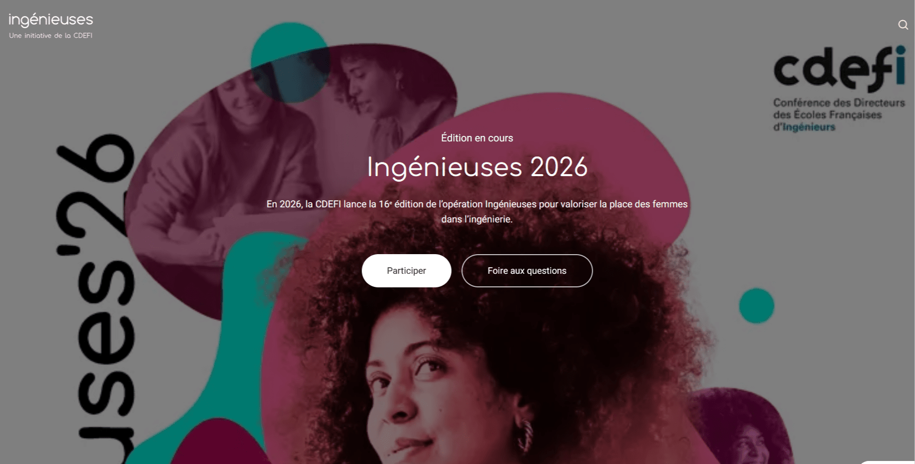
Task: Click "Une initiative de la CDEFI" tagline
Action: pos(50,36)
